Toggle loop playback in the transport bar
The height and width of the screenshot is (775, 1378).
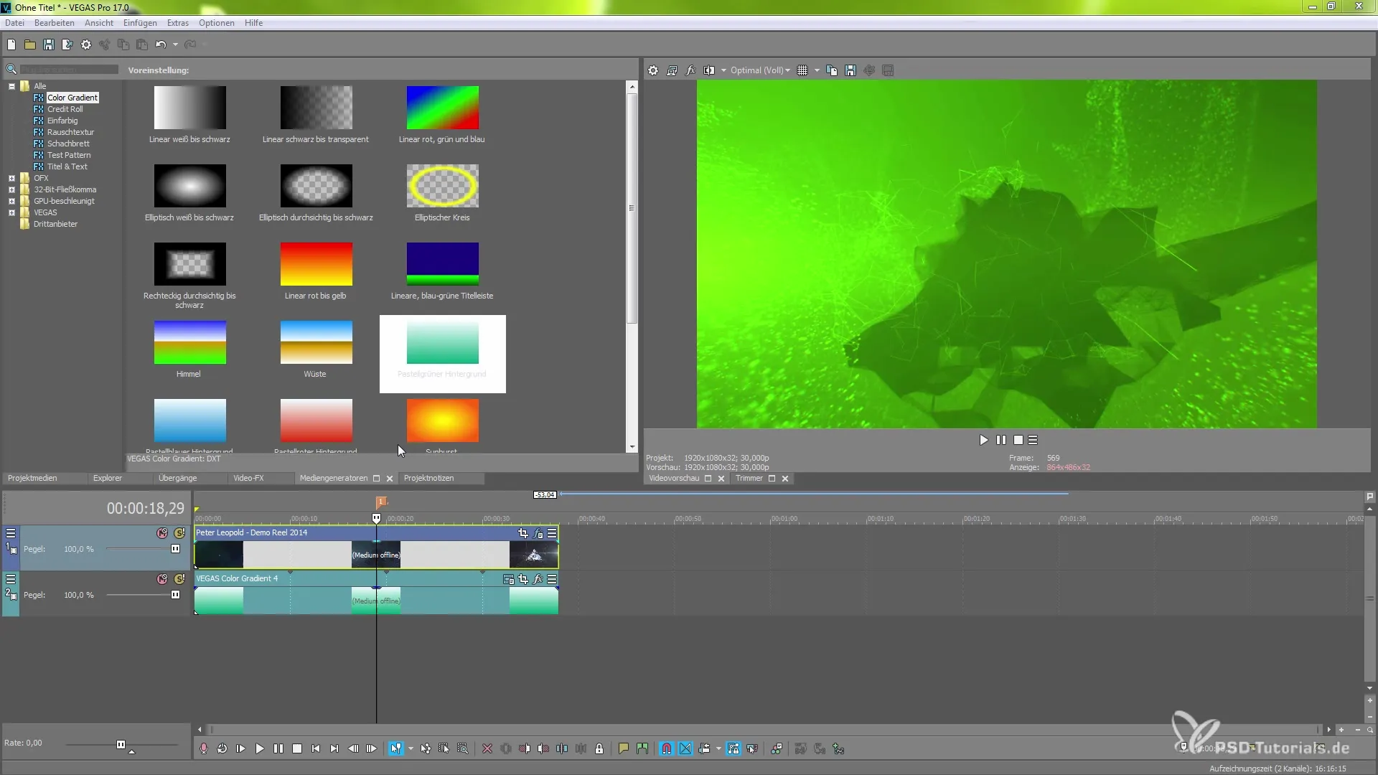pos(222,748)
